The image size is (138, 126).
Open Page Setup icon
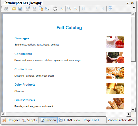pos(41,9)
